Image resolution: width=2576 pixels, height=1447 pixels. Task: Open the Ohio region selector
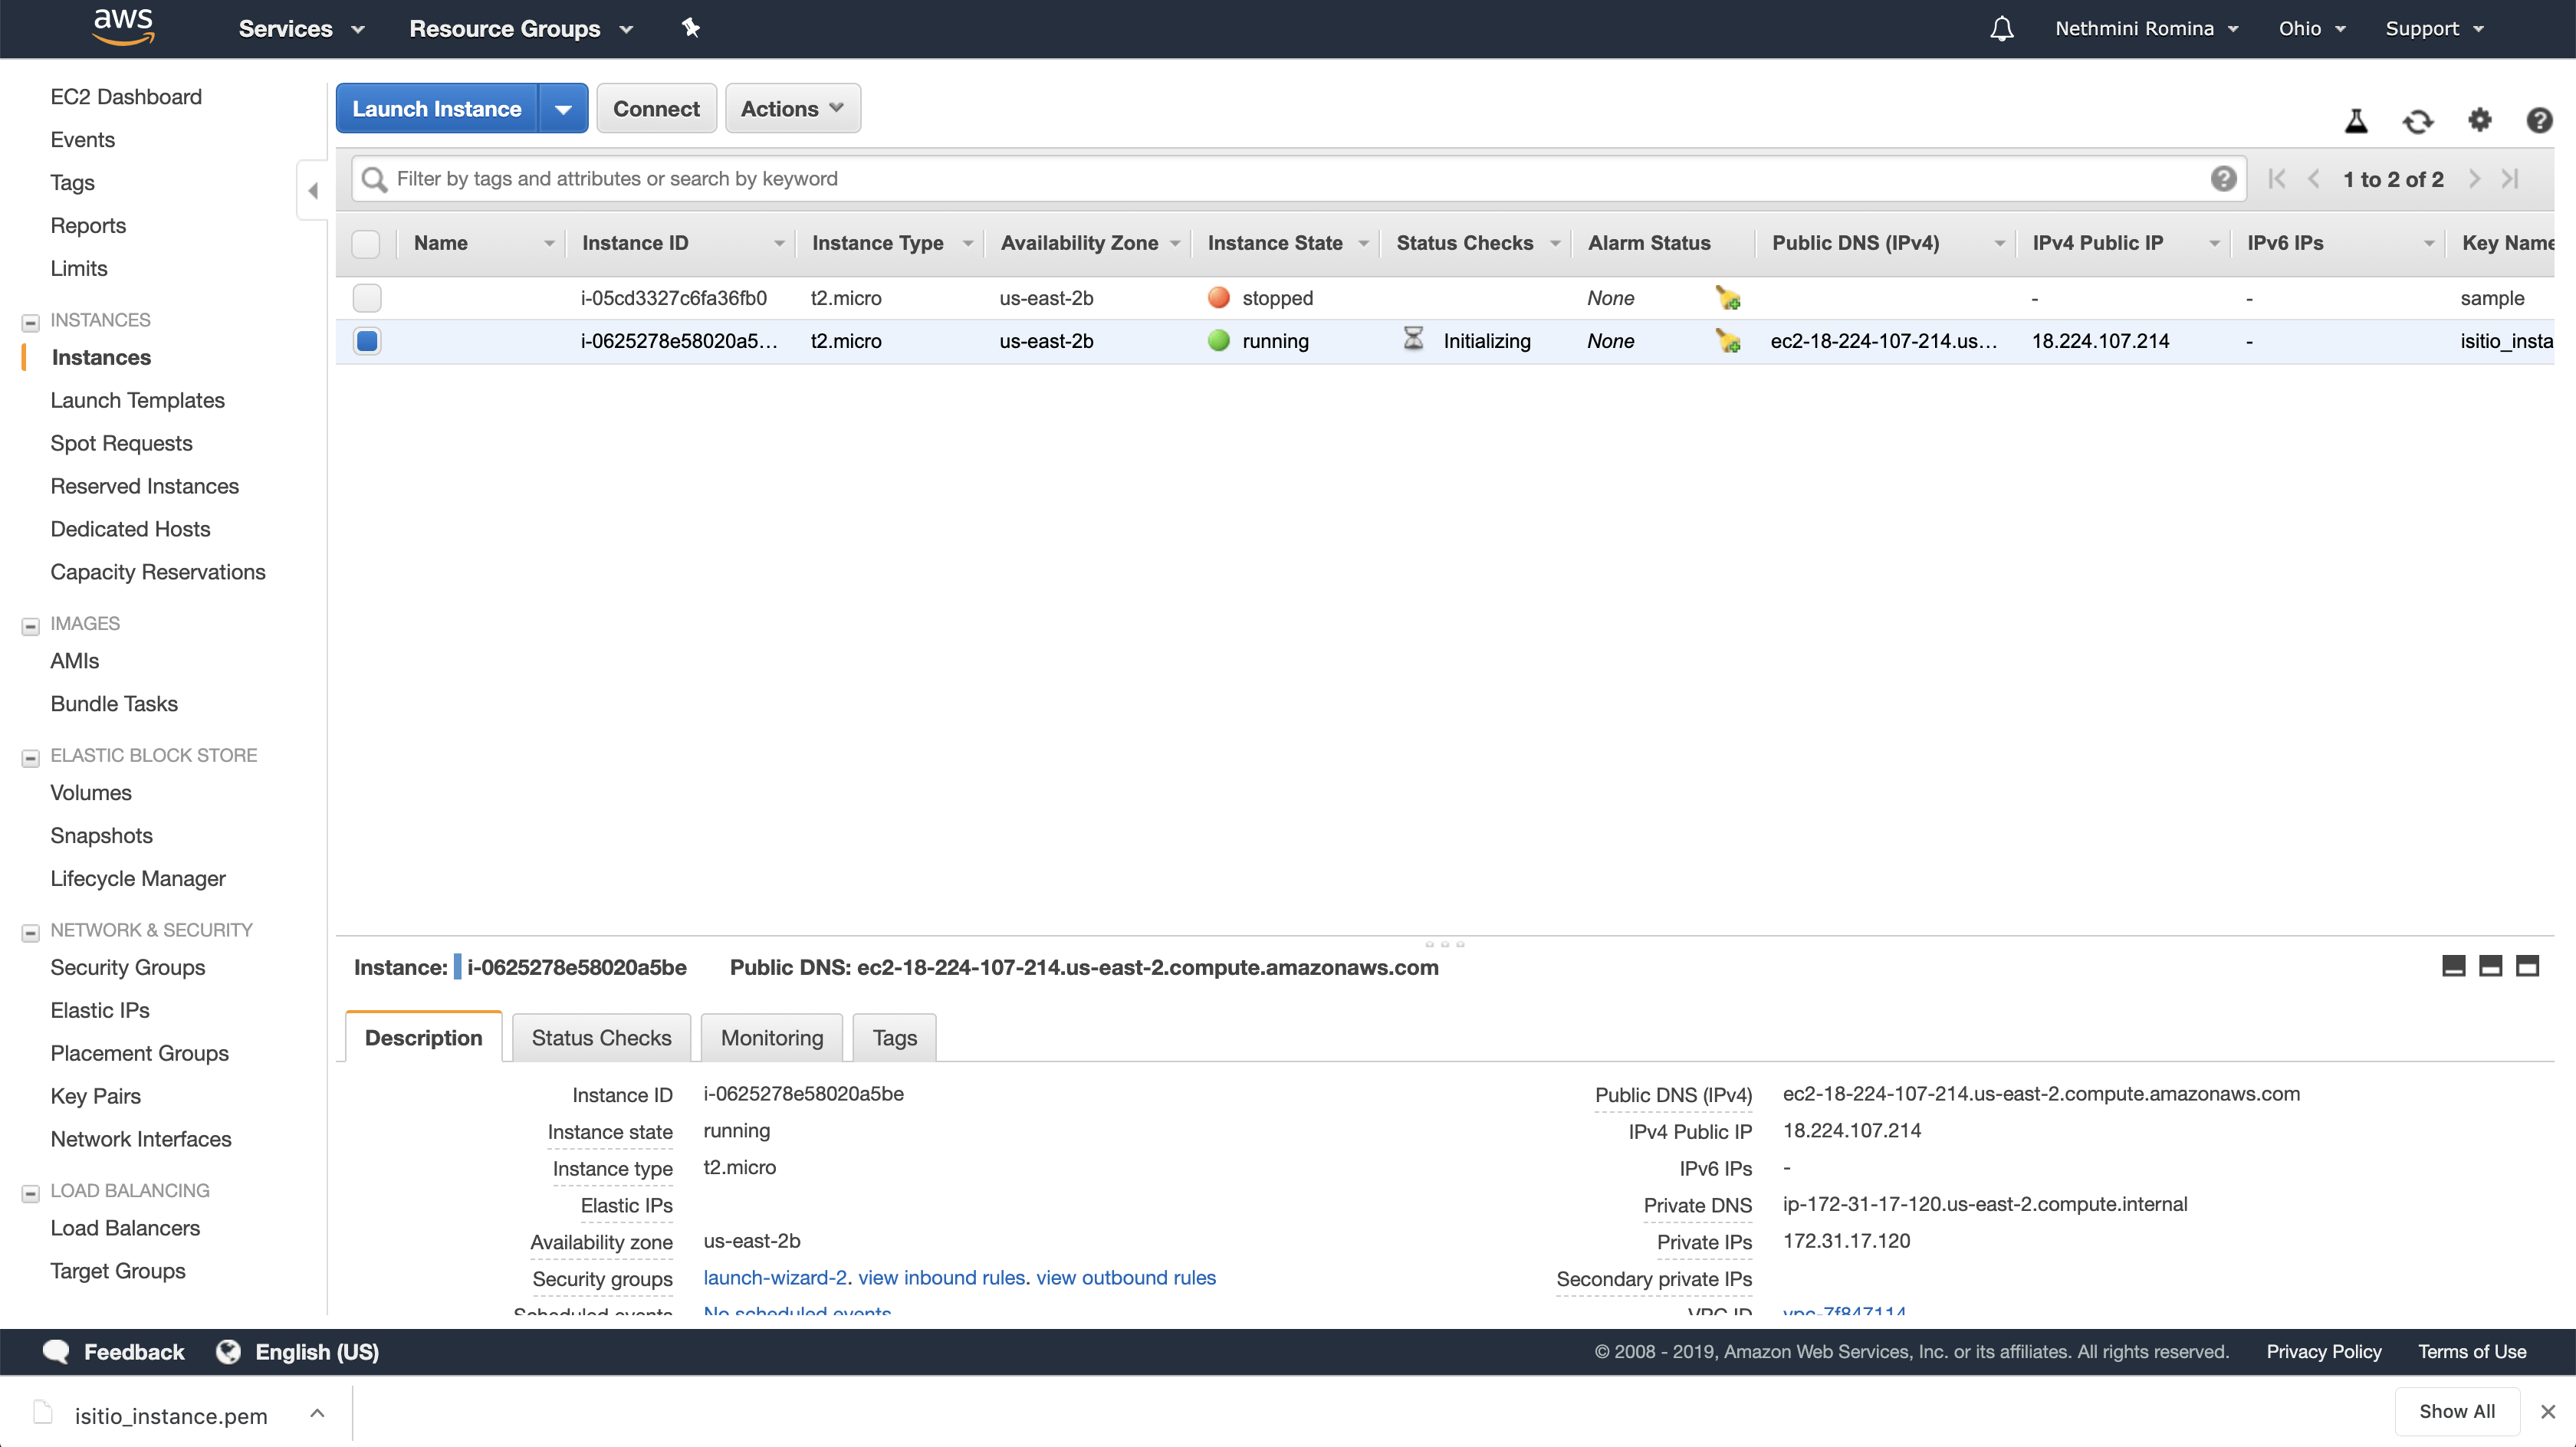[x=2311, y=28]
